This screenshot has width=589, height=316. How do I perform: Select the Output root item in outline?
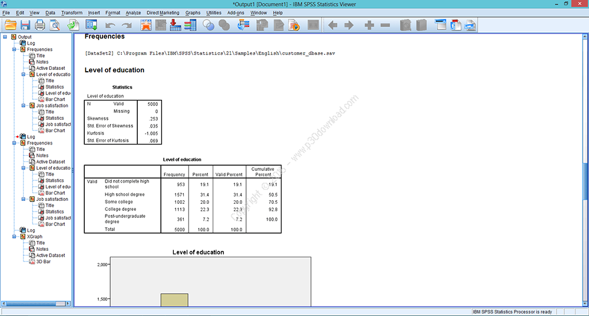25,36
